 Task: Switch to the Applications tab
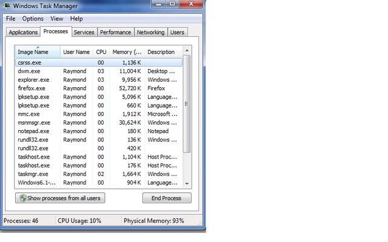(x=23, y=32)
